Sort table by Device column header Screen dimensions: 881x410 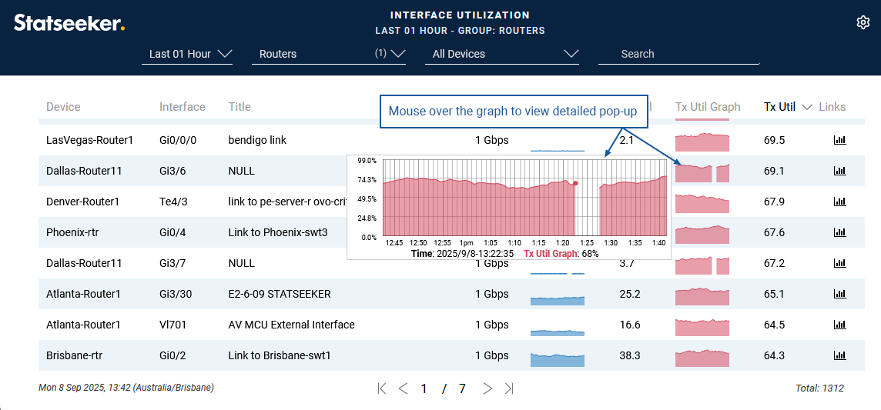63,107
